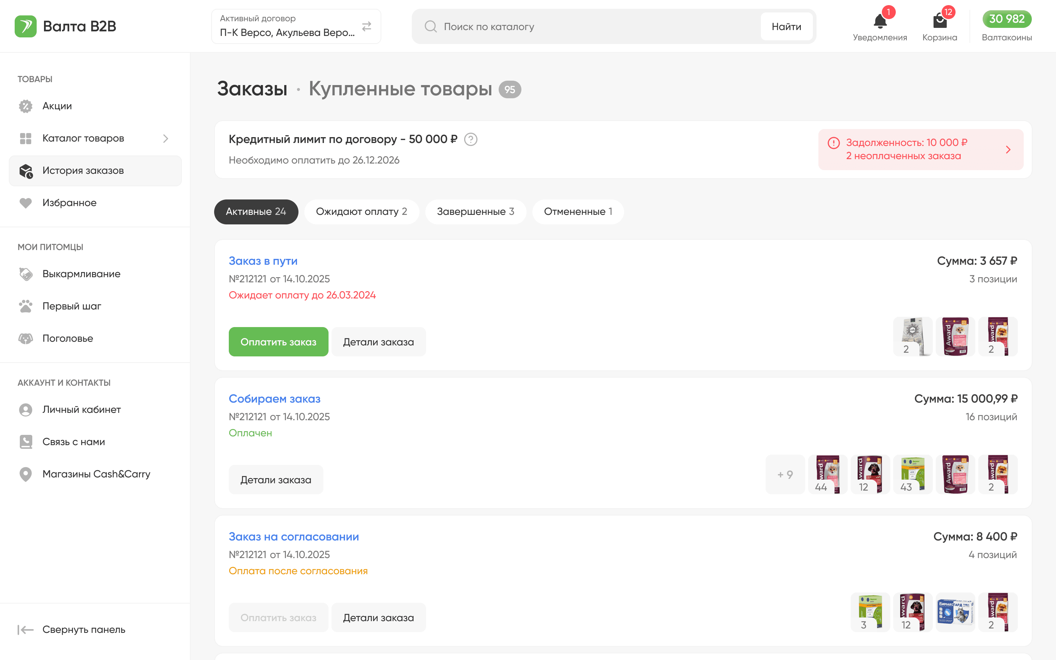Open Акции from the percent badge icon
1056x660 pixels.
26,106
